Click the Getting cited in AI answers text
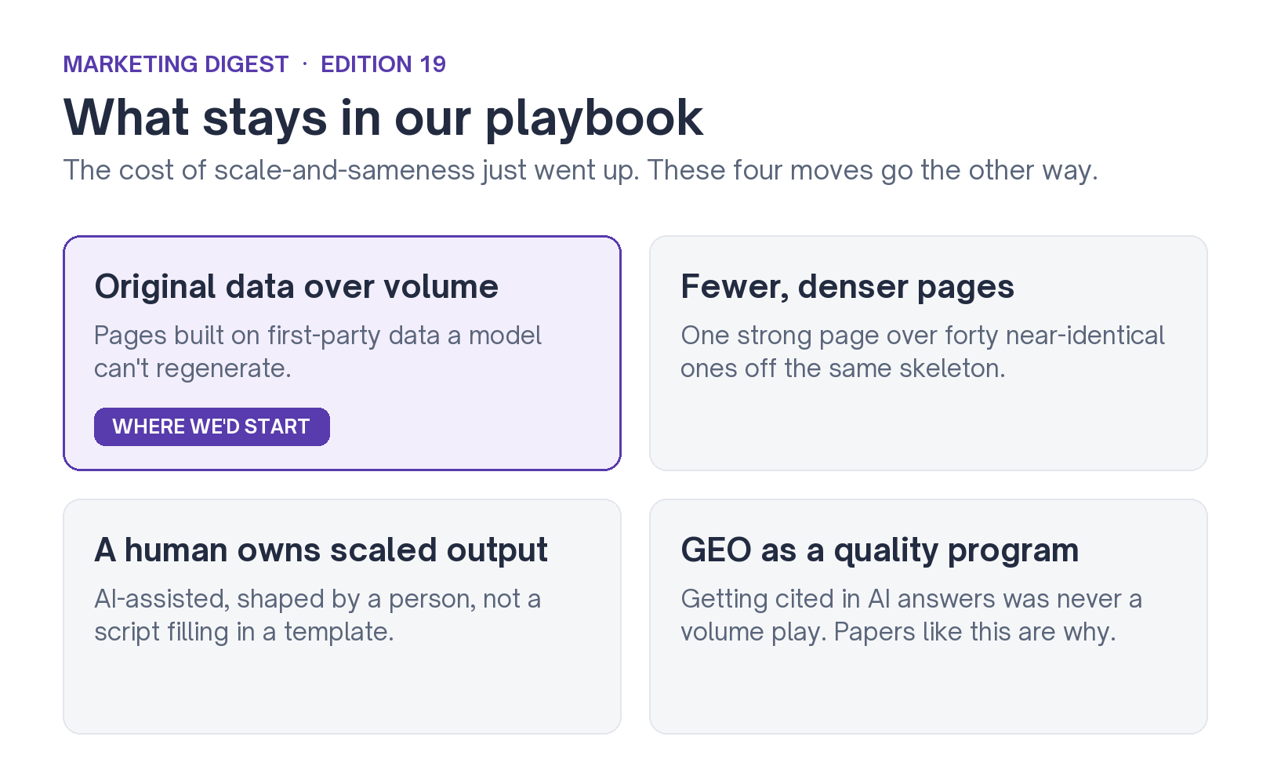This screenshot has height=773, width=1270. tap(911, 615)
